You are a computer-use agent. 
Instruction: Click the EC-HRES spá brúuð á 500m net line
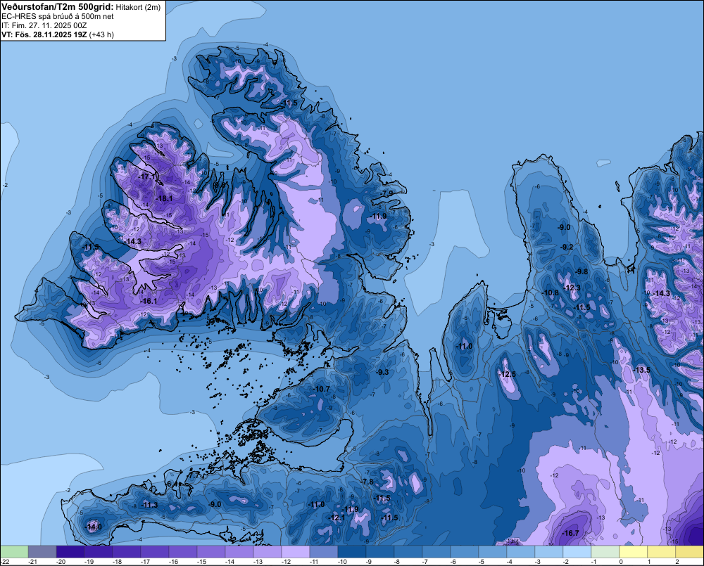58,17
